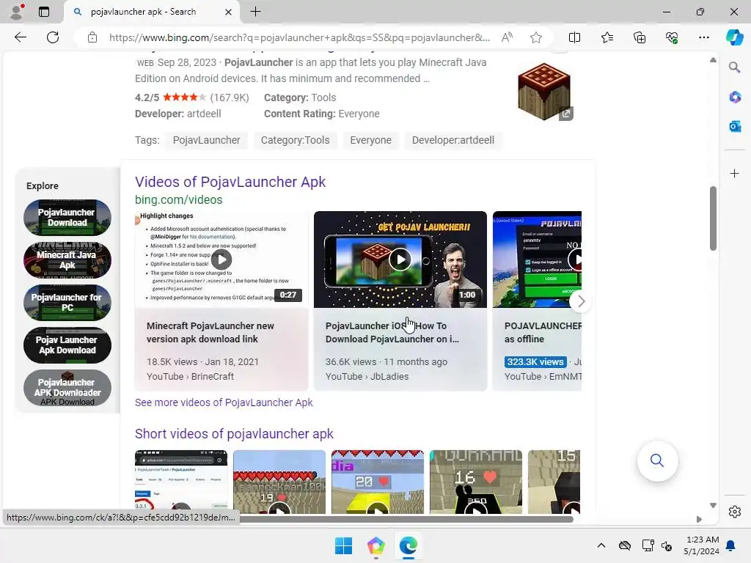Open Copilot app in taskbar
Screen dimensions: 751x563
click(376, 545)
